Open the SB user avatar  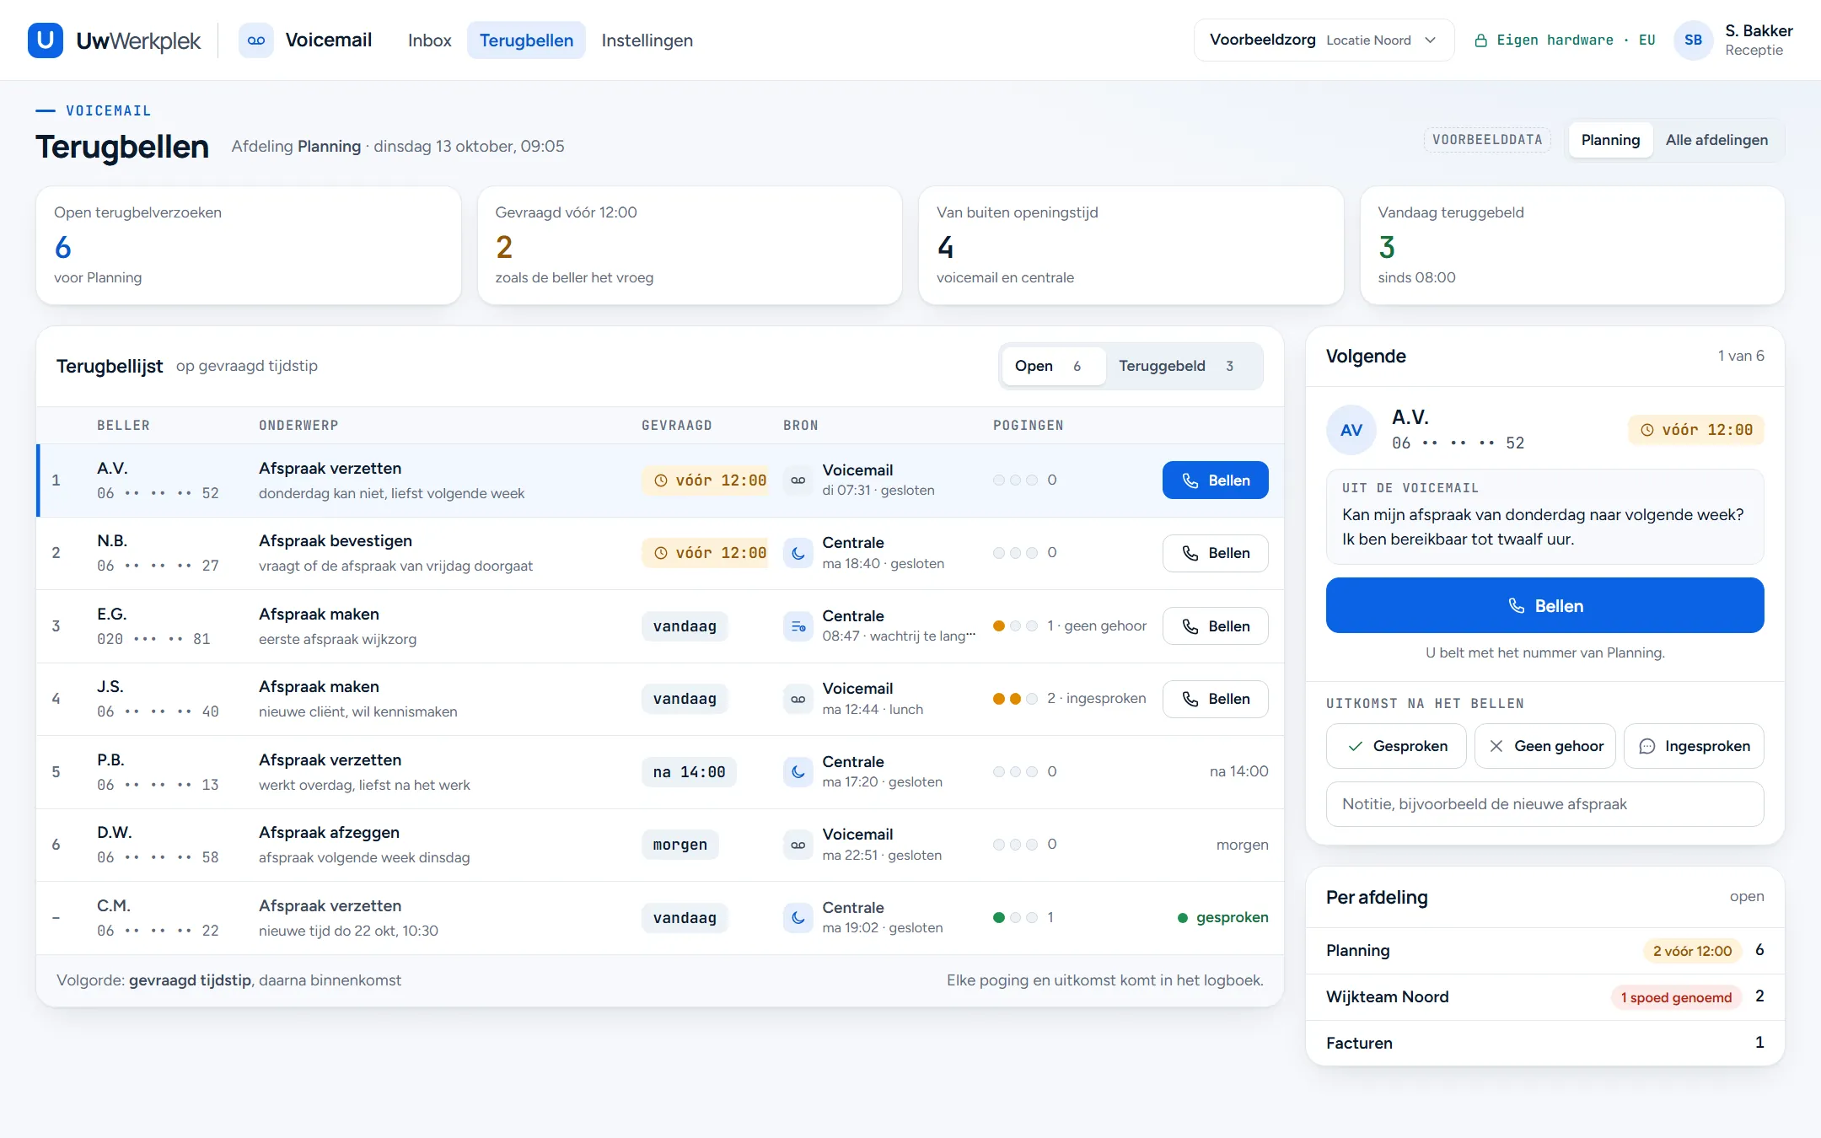1693,40
